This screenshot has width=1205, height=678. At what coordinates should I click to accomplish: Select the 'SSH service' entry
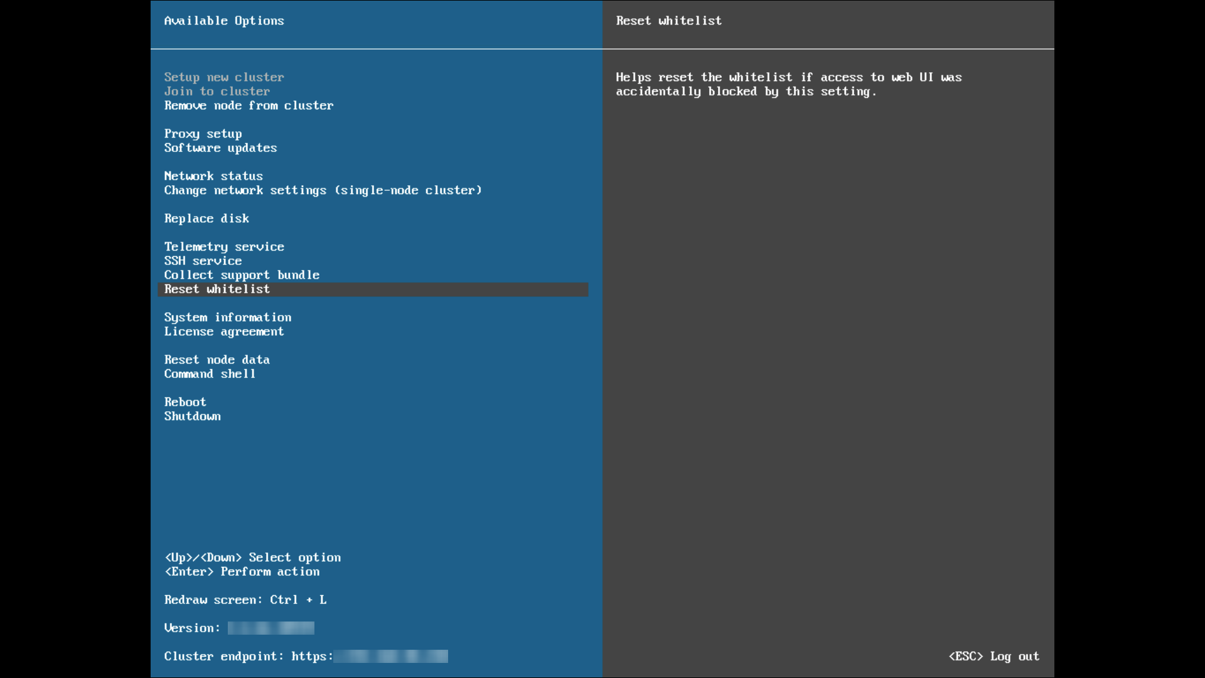[x=203, y=261]
